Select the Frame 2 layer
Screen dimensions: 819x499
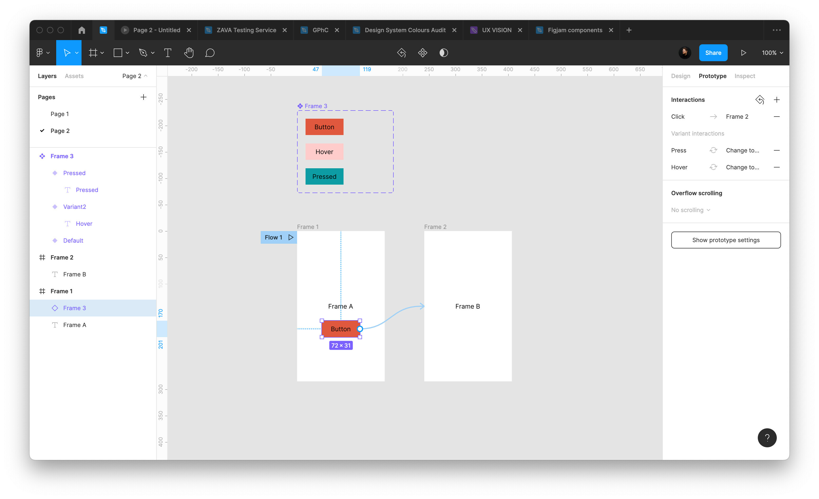click(93, 257)
